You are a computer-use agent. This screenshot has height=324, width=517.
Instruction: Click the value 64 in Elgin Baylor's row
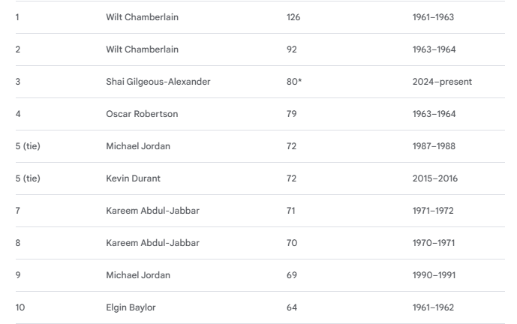tap(292, 307)
